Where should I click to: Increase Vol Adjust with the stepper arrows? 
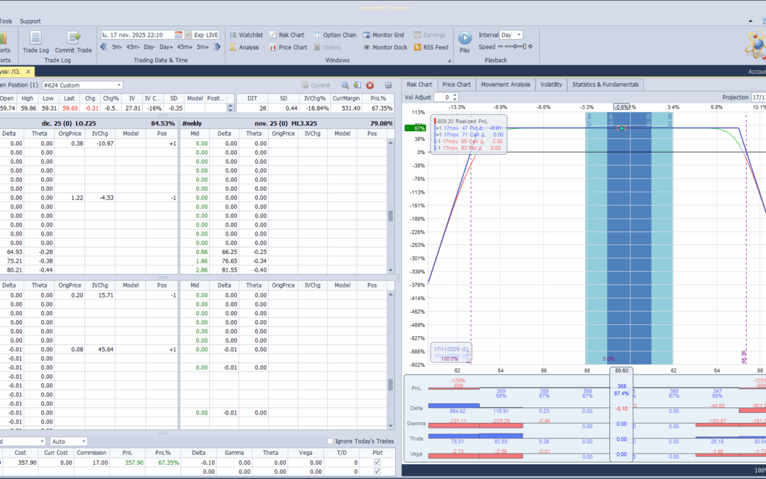(455, 95)
